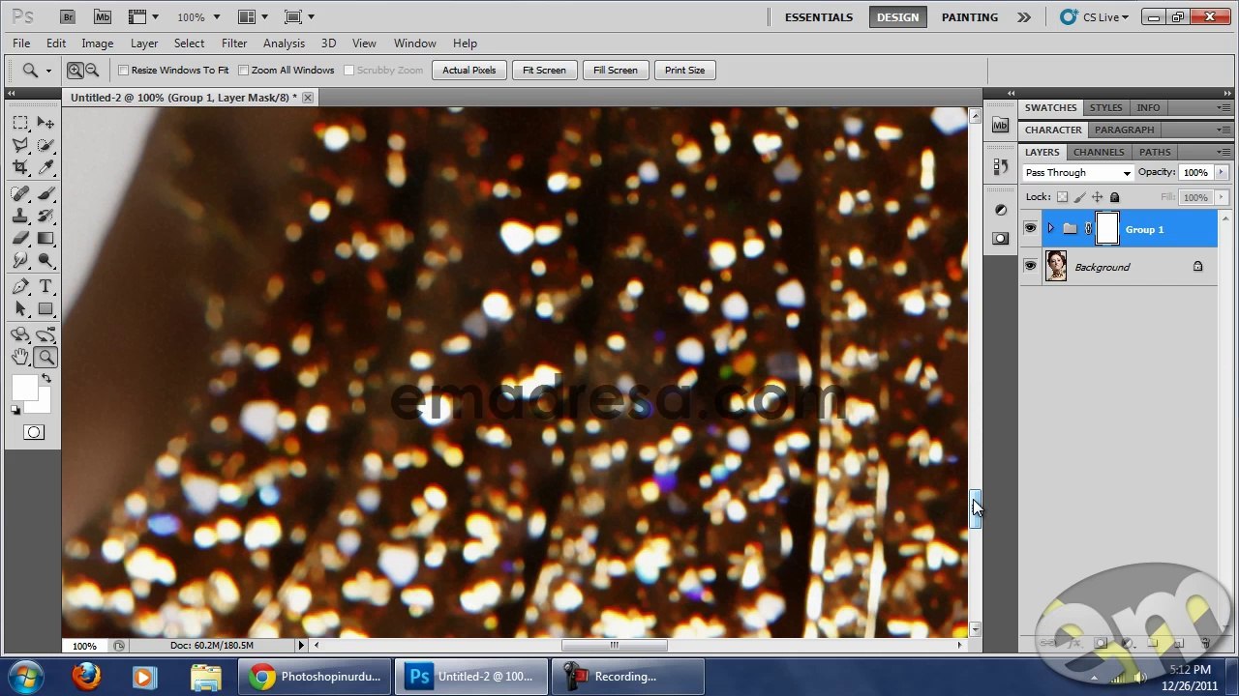Open the Pass Through blend mode dropdown

(1077, 173)
